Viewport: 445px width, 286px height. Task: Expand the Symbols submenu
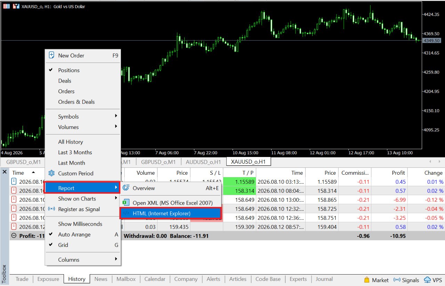click(83, 116)
